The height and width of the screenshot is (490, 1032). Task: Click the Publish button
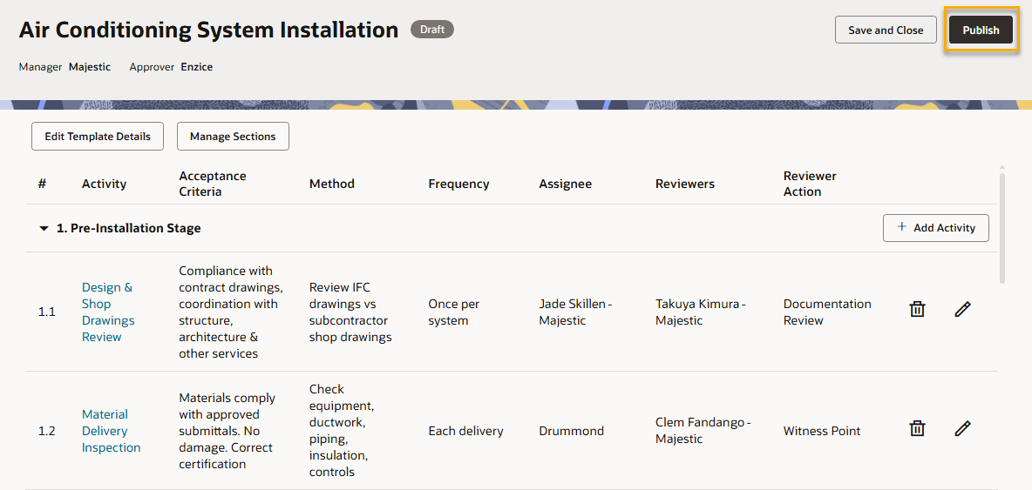pos(981,30)
